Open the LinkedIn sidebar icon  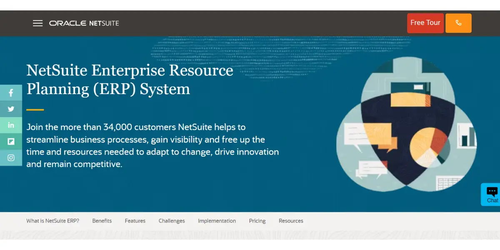pyautogui.click(x=11, y=125)
